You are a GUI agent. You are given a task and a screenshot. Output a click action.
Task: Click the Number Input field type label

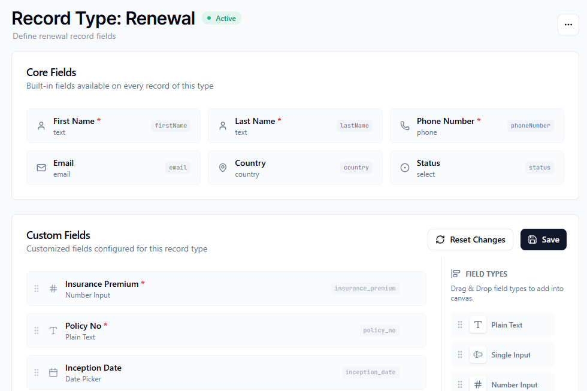point(514,384)
